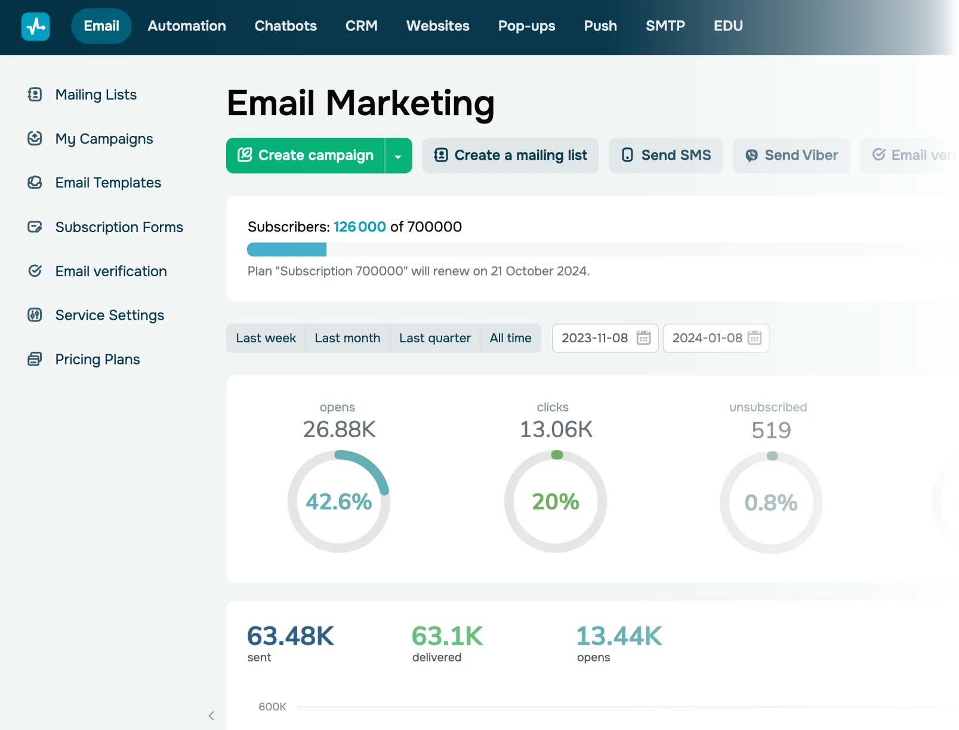
Task: Open the SendPulse home logo icon
Action: pos(35,26)
